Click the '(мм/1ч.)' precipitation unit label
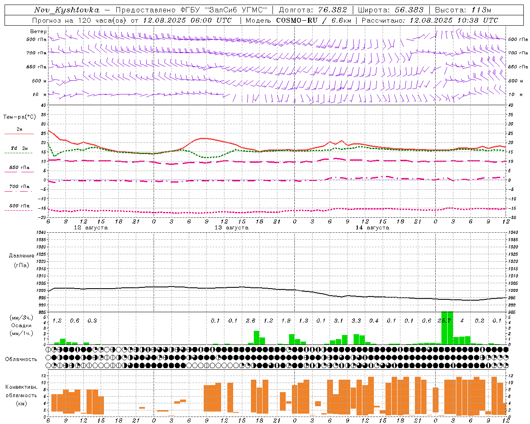 tap(22, 333)
